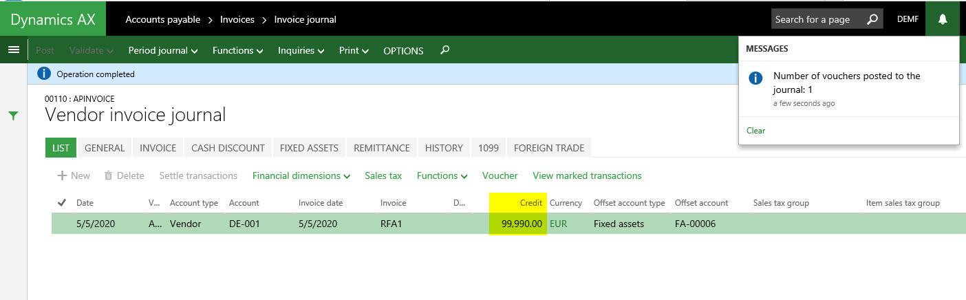966x300 pixels.
Task: Open the hamburger navigation menu
Action: pos(13,50)
